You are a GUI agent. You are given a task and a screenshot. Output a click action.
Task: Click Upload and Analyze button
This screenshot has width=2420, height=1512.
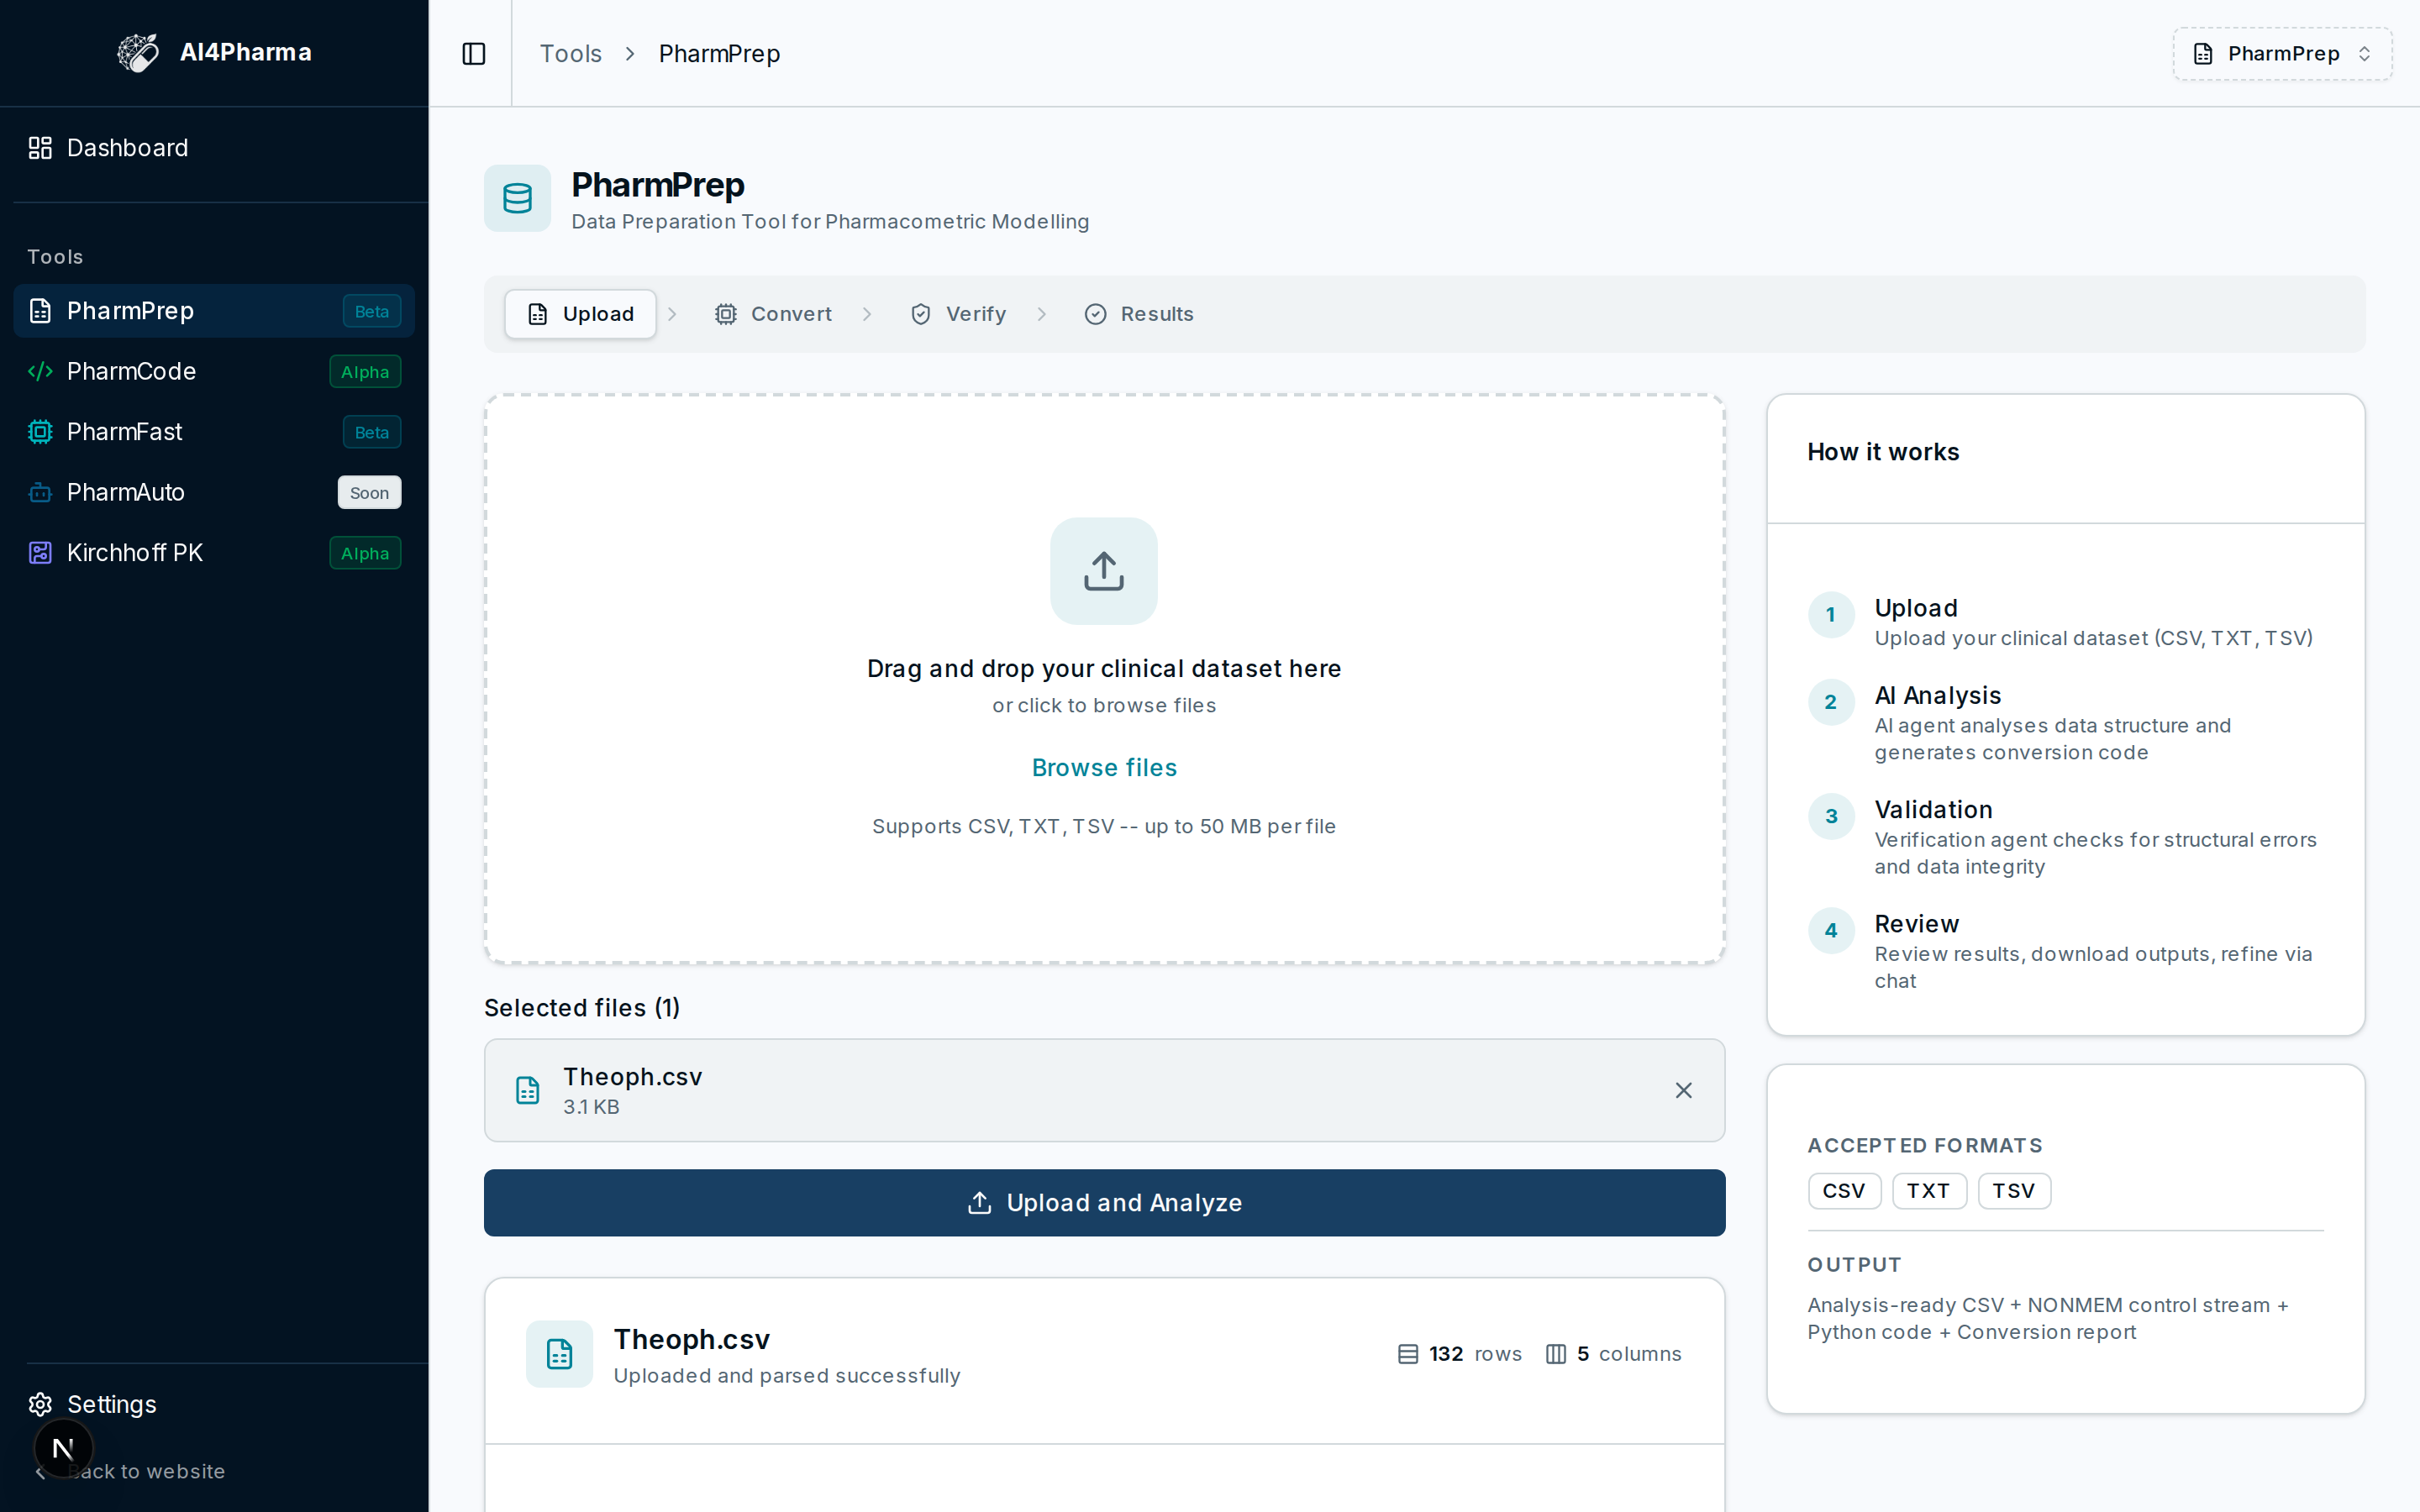coord(1104,1203)
